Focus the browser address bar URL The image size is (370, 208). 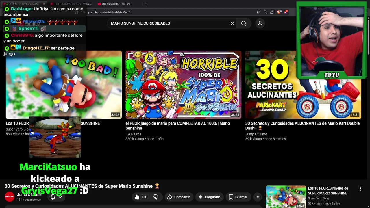coord(109,12)
